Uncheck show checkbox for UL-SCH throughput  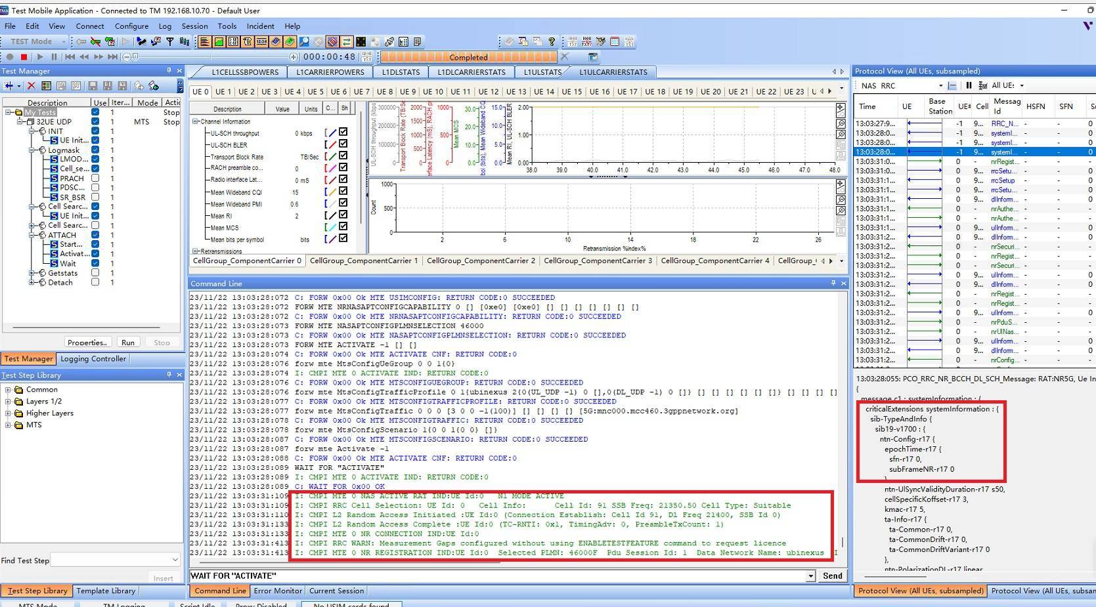point(343,133)
